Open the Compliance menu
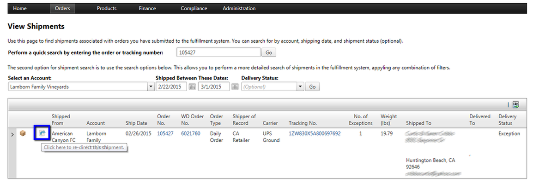This screenshot has width=545, height=184. click(194, 8)
